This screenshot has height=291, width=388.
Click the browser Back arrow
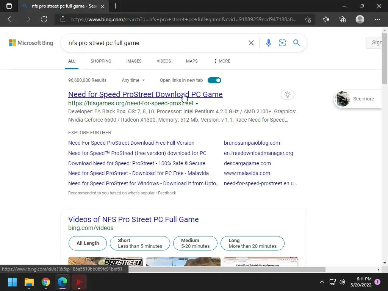pyautogui.click(x=11, y=19)
